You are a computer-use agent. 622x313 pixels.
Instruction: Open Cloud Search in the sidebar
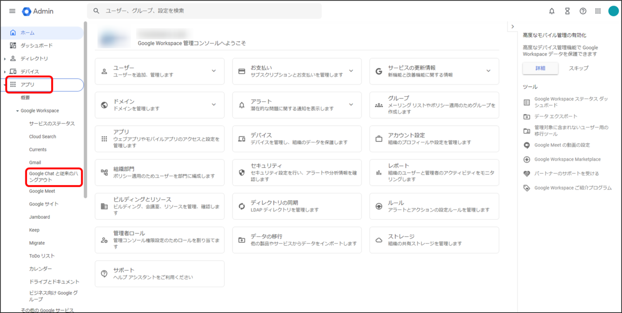point(43,137)
